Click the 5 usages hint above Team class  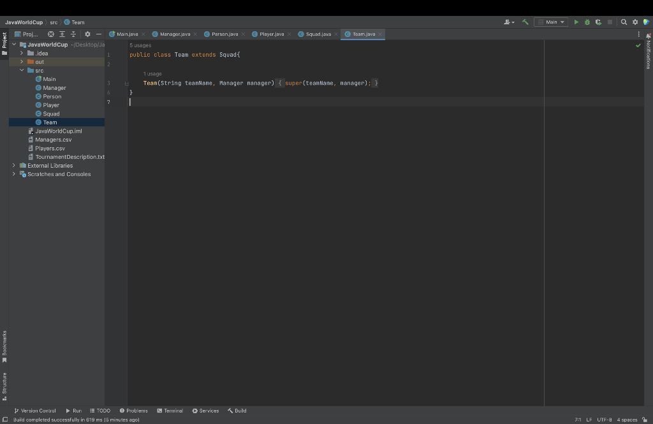coord(140,45)
